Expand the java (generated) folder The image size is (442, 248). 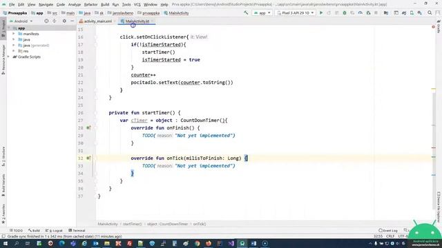(14, 45)
